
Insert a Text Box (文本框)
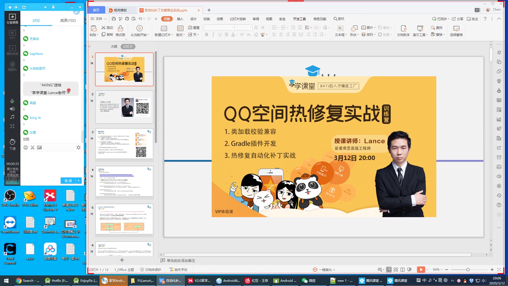pyautogui.click(x=341, y=31)
